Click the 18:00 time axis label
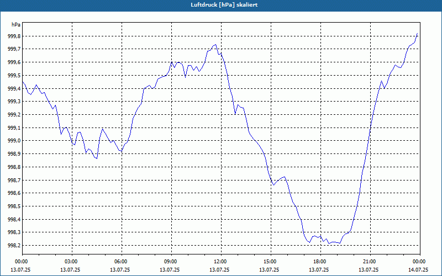Image resolution: width=442 pixels, height=276 pixels. [321, 262]
